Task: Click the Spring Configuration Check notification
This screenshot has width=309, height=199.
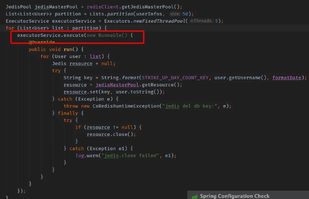Action: coord(248,196)
